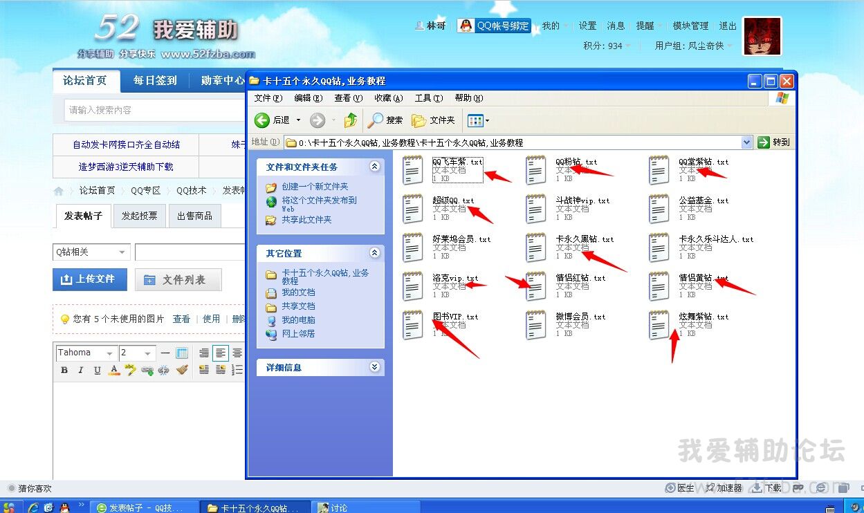Screen dimensions: 864x513
Task: Toggle Underline formatting in post editor
Action: [98, 371]
